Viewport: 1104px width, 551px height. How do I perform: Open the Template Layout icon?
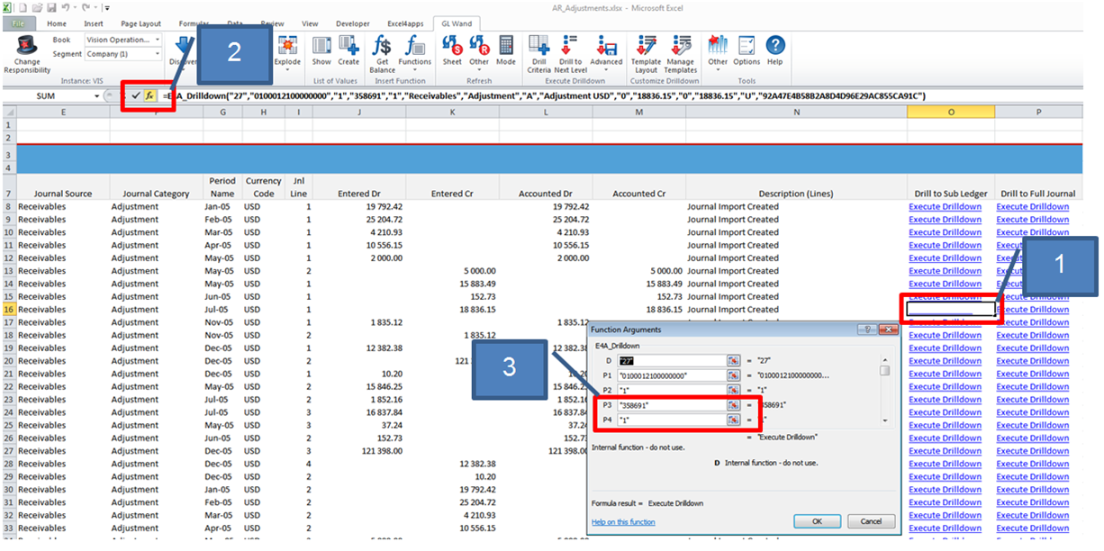pos(646,45)
